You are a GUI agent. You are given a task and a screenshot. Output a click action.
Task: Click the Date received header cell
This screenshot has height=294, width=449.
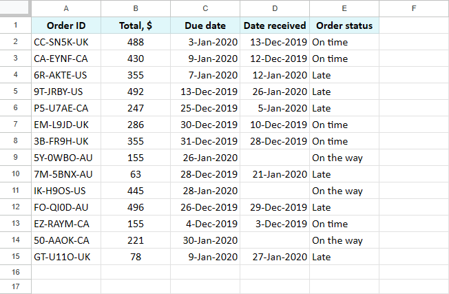coord(275,25)
